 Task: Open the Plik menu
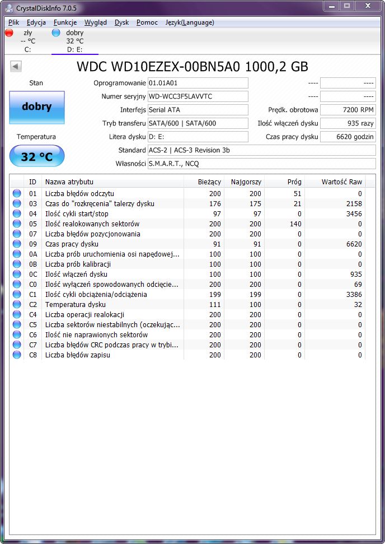pyautogui.click(x=14, y=22)
